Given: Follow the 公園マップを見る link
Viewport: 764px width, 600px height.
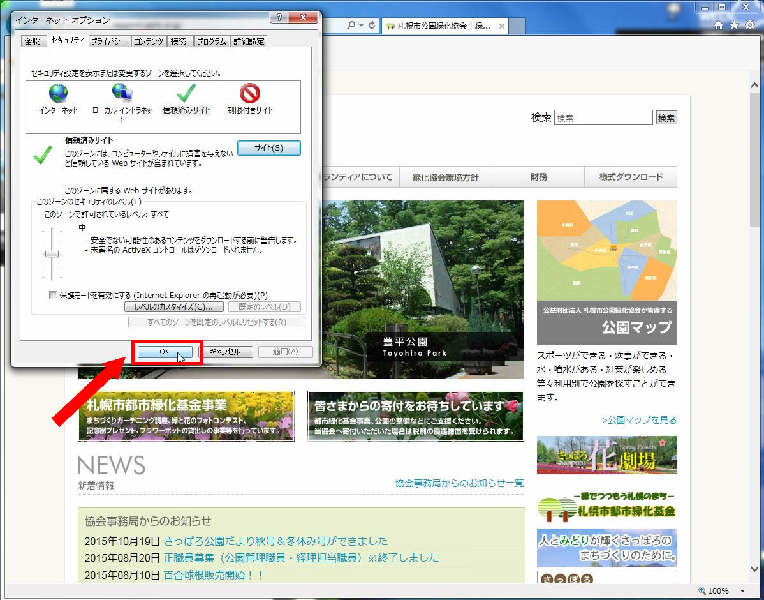Looking at the screenshot, I should pyautogui.click(x=640, y=420).
